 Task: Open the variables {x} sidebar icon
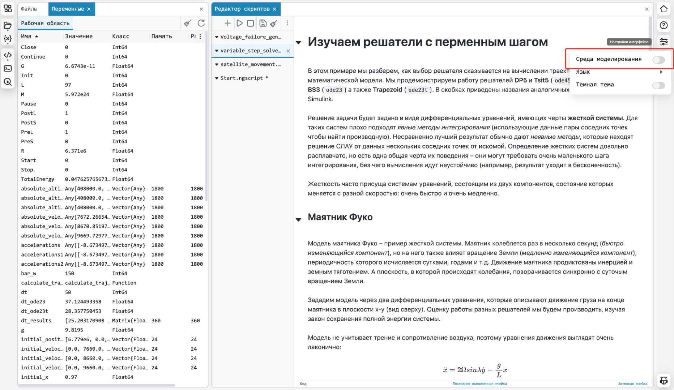[8, 39]
